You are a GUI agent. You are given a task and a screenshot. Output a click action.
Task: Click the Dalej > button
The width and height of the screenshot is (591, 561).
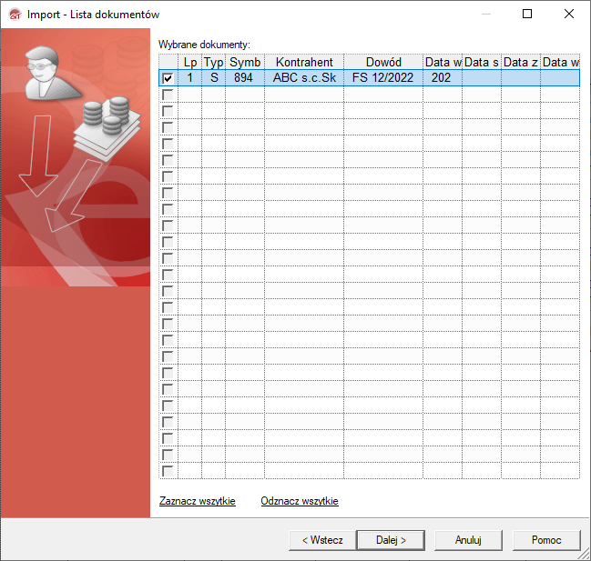[391, 540]
